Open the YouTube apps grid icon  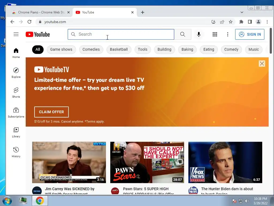pos(215,34)
